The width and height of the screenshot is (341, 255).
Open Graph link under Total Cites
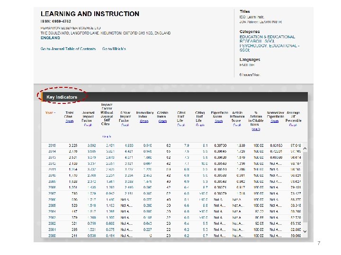(69, 121)
